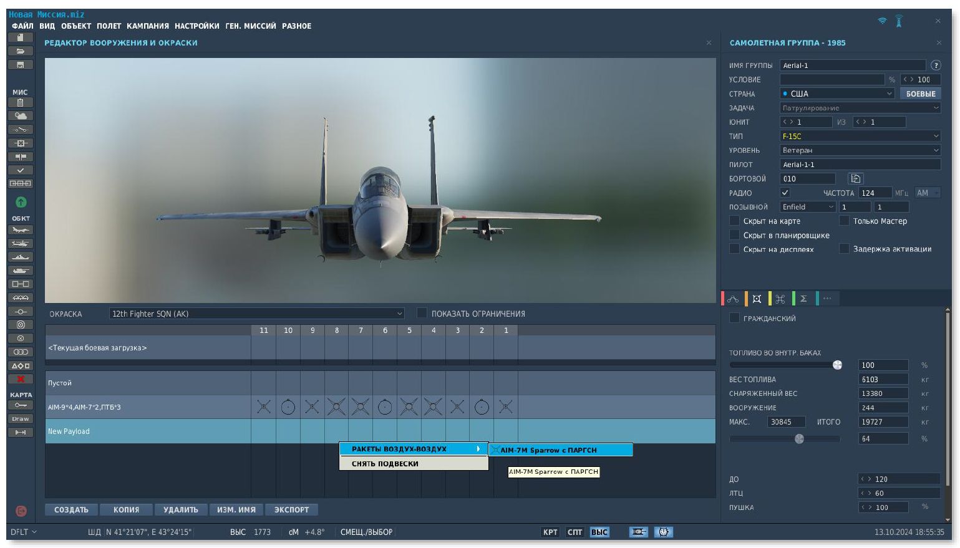
Task: Select 'СНЯТЬ ПОДВЕСКИ' in context menu
Action: 385,464
